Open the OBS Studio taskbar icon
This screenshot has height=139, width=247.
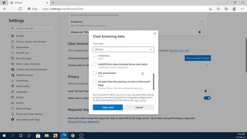click(x=81, y=136)
